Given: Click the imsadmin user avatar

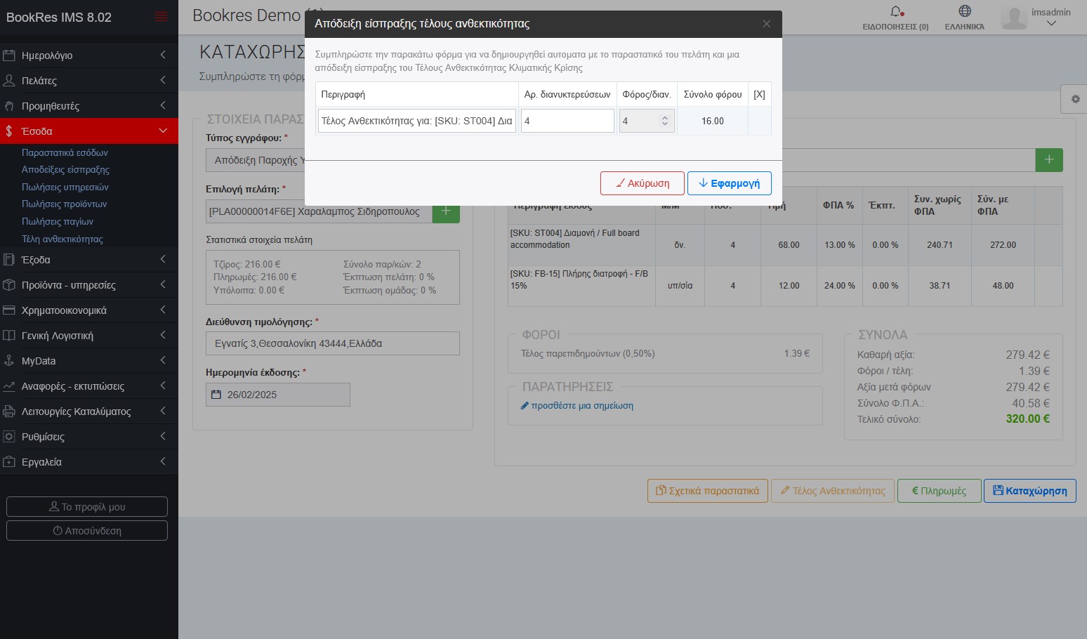Looking at the screenshot, I should click(x=1014, y=18).
